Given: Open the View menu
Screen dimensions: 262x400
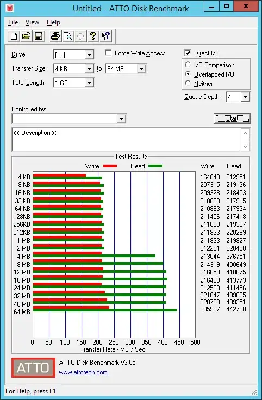Looking at the screenshot, I should [x=32, y=22].
